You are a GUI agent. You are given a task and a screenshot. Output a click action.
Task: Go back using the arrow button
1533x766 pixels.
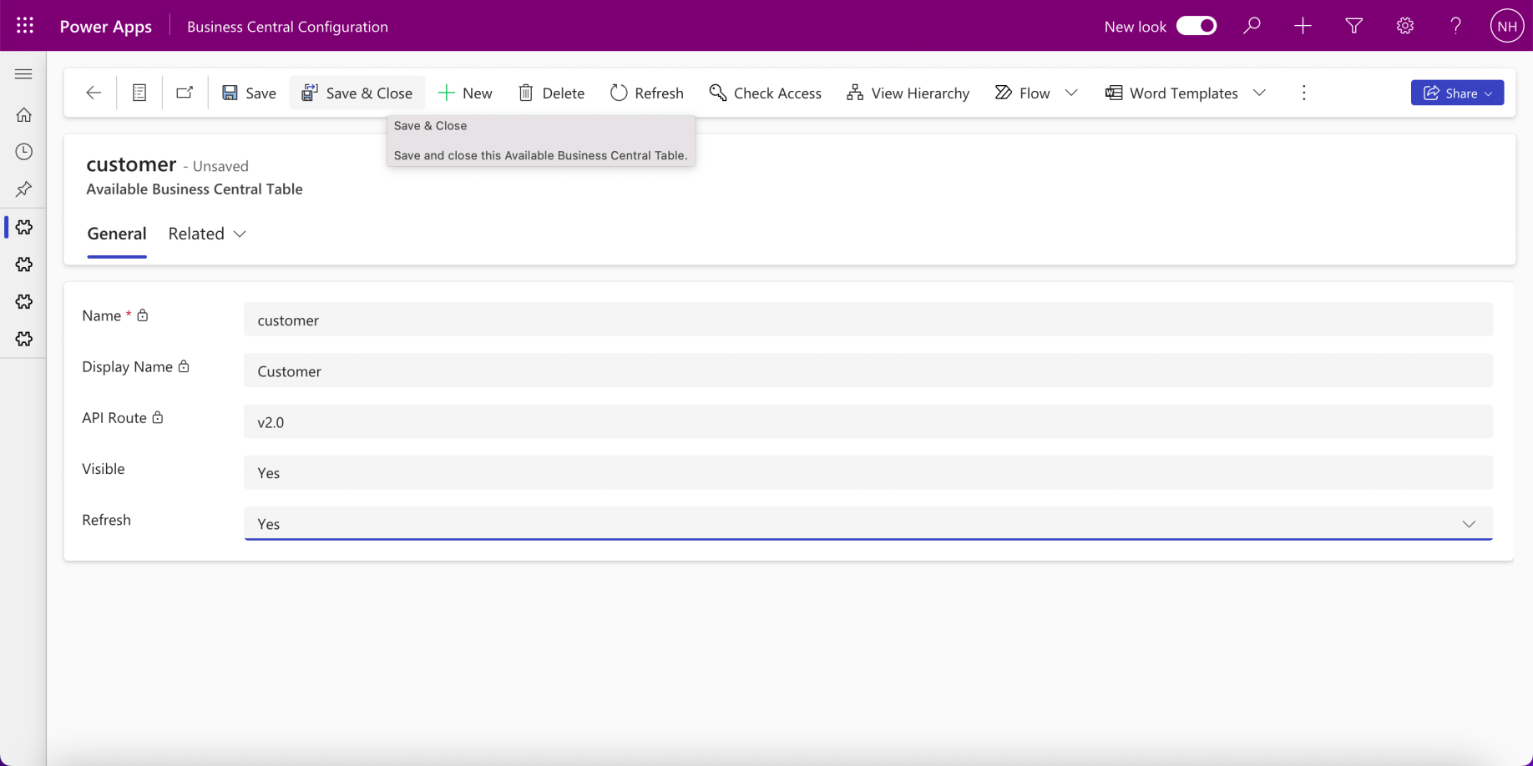tap(94, 93)
